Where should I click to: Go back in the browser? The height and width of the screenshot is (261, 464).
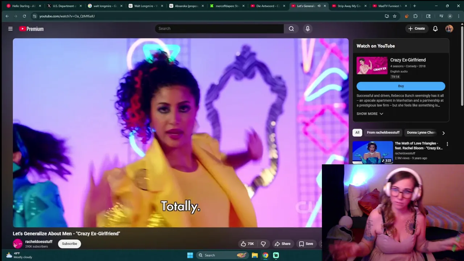(7, 16)
